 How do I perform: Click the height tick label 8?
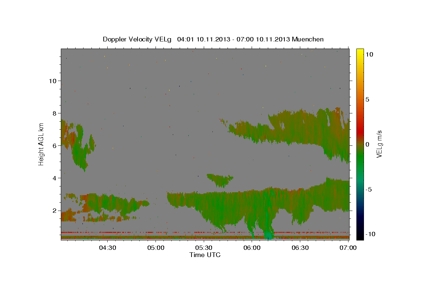click(x=54, y=113)
